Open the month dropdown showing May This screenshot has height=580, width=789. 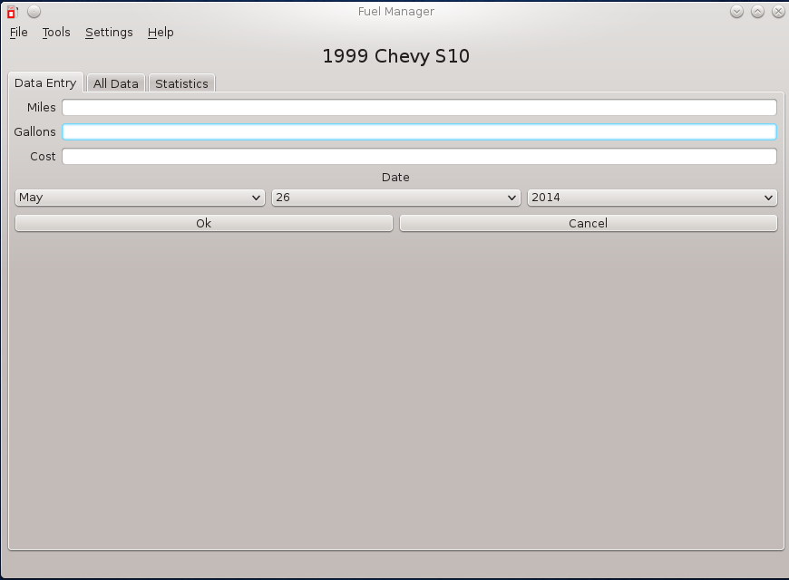point(140,198)
